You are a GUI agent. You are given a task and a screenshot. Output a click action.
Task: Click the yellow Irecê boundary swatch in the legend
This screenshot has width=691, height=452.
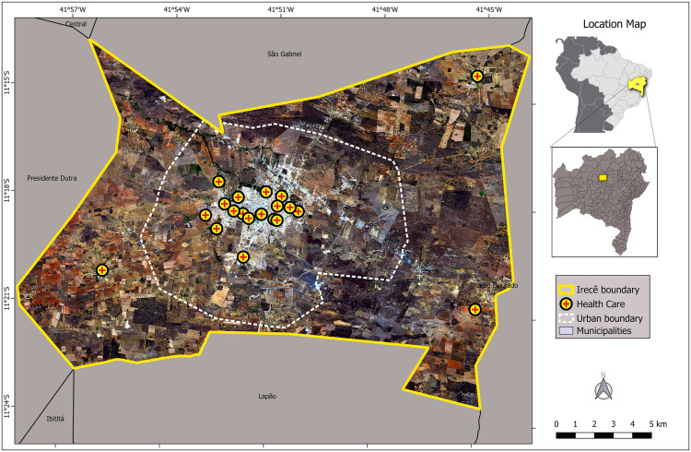point(567,290)
